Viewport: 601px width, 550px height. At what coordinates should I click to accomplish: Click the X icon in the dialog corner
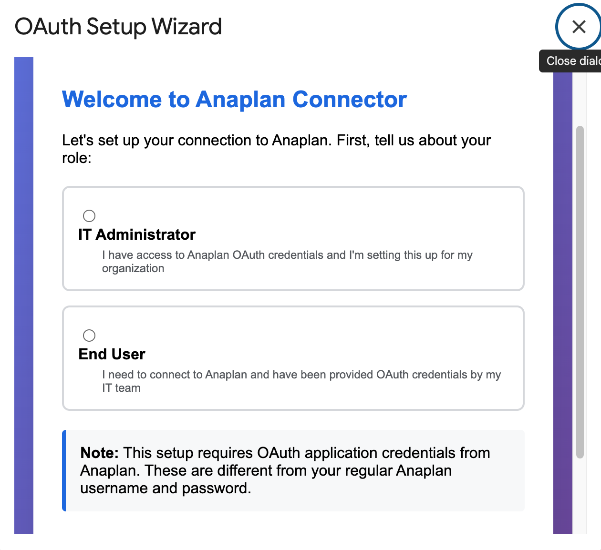click(579, 27)
